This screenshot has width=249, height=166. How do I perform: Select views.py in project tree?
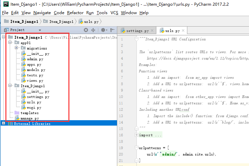point(35,80)
